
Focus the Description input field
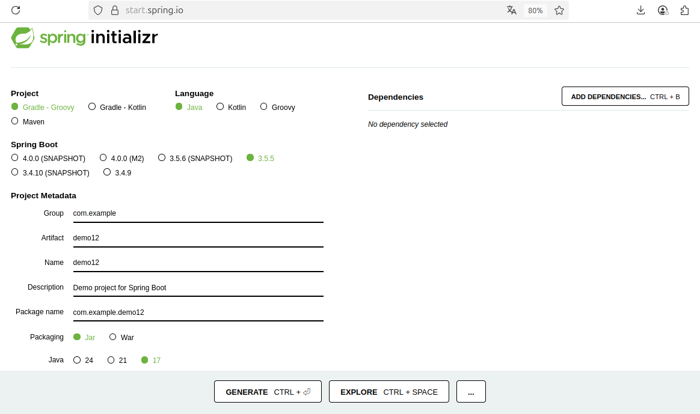198,287
